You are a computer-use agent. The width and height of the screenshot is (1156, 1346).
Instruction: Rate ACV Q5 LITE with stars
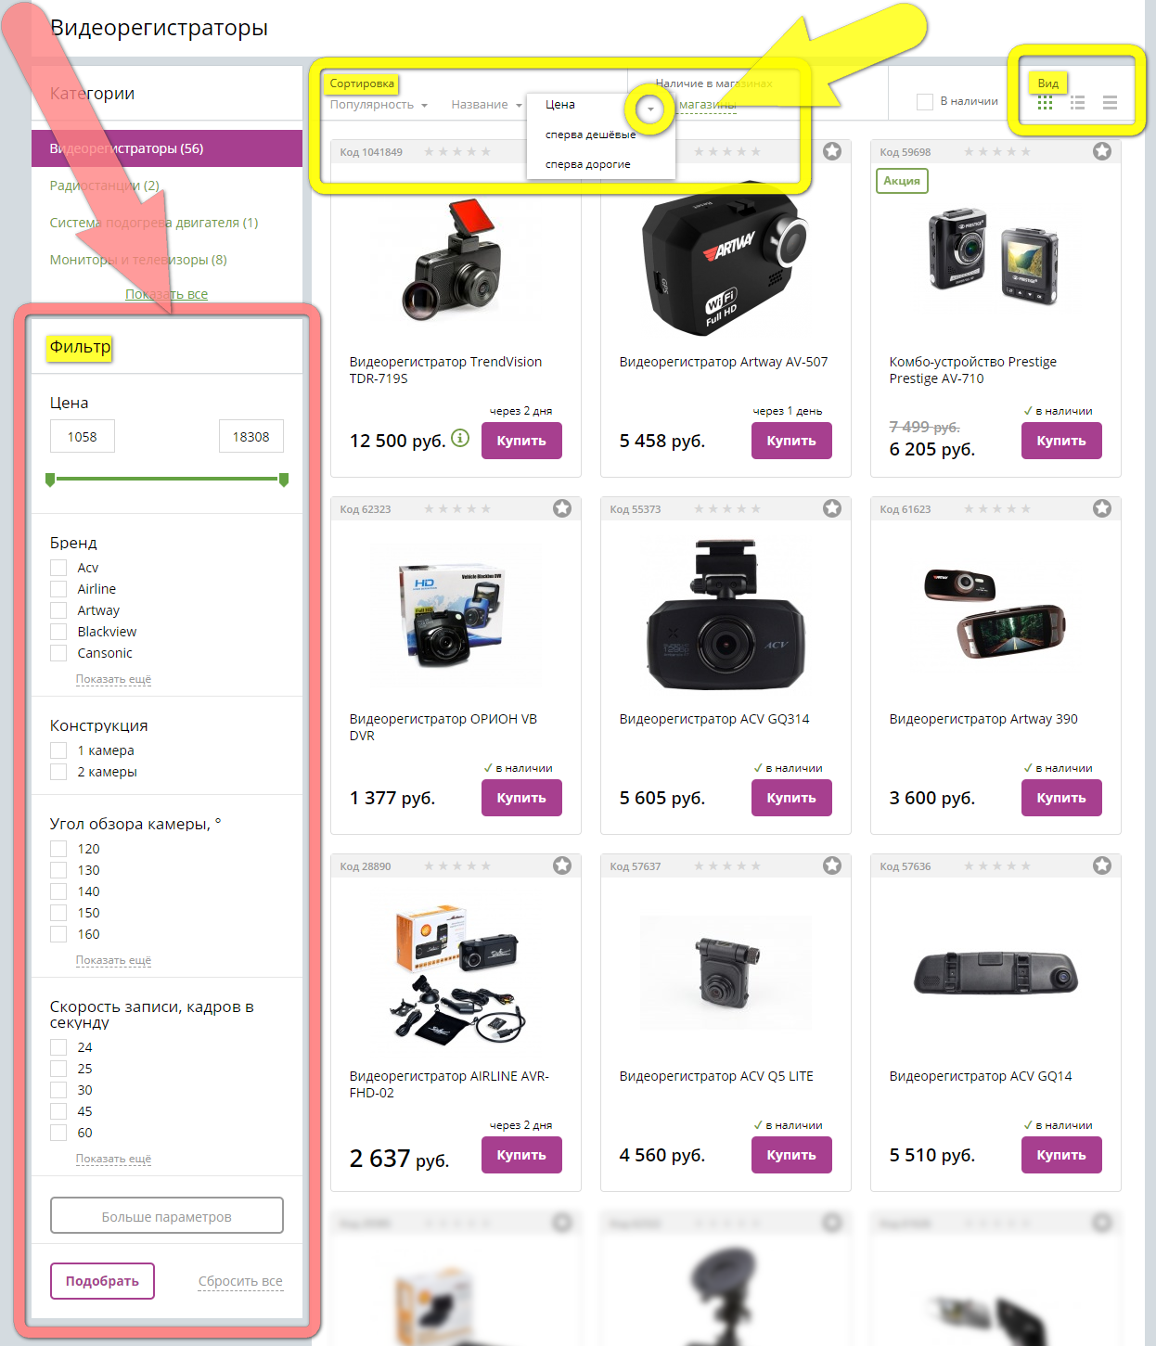[727, 866]
